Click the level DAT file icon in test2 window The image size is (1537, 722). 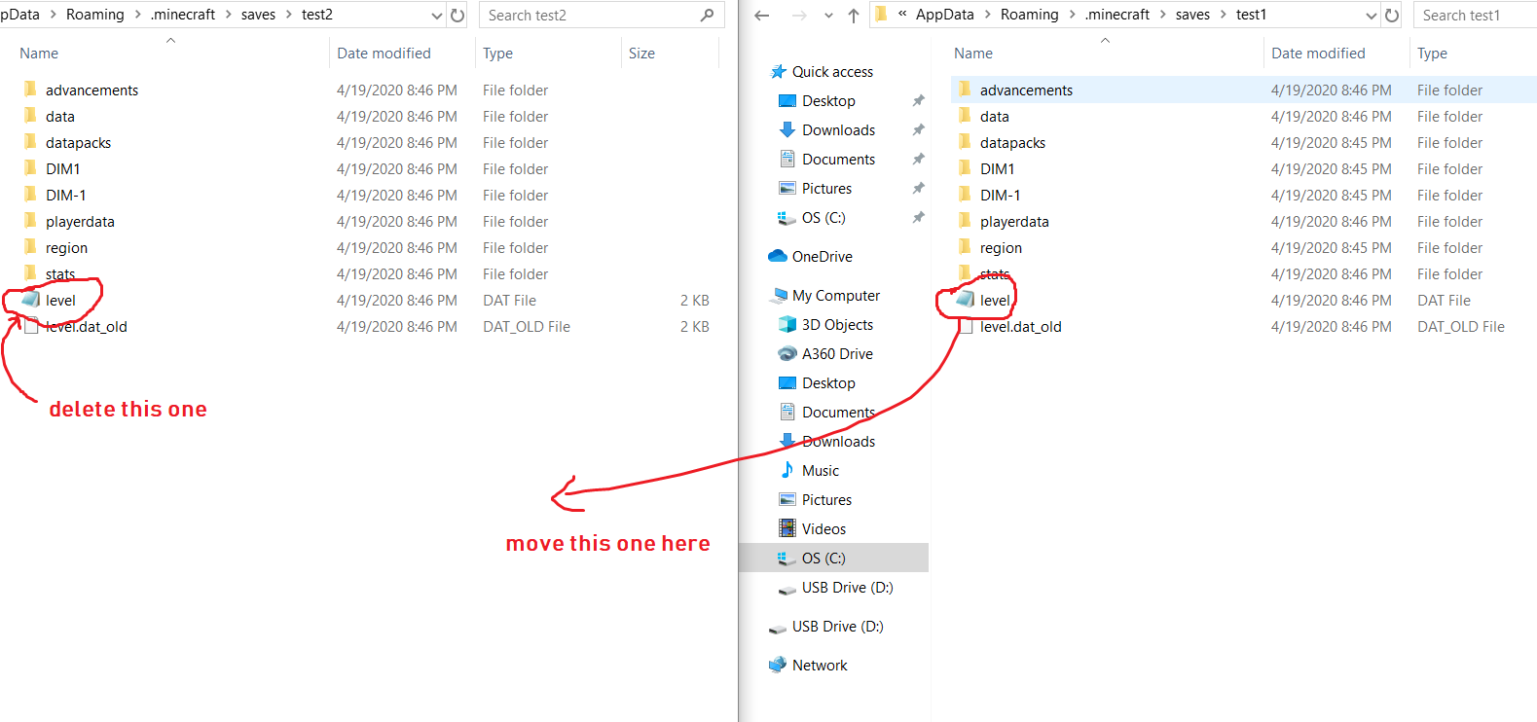click(x=30, y=300)
